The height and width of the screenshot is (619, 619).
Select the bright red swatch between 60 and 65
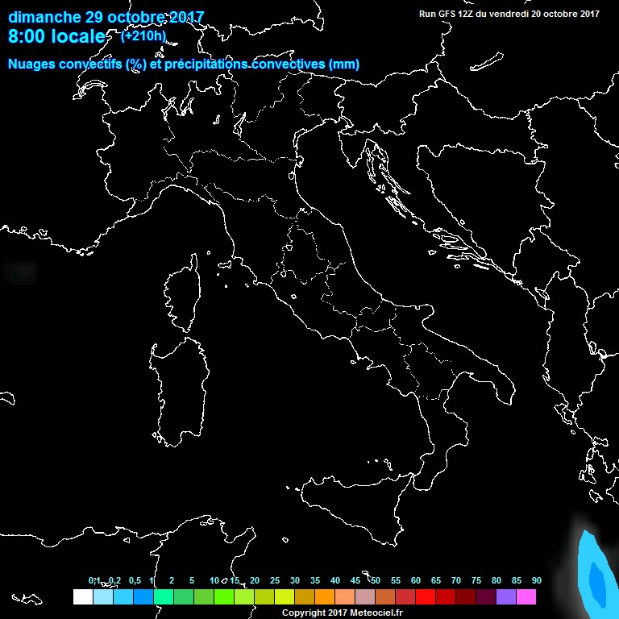point(426,596)
